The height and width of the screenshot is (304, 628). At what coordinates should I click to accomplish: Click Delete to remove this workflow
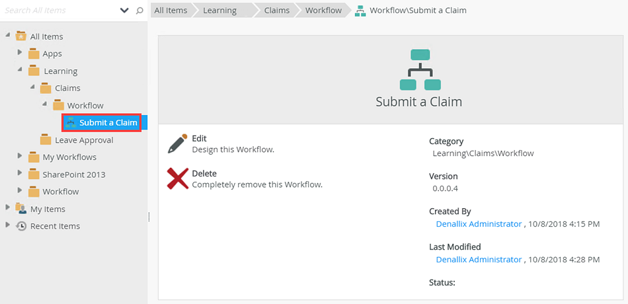coord(204,174)
